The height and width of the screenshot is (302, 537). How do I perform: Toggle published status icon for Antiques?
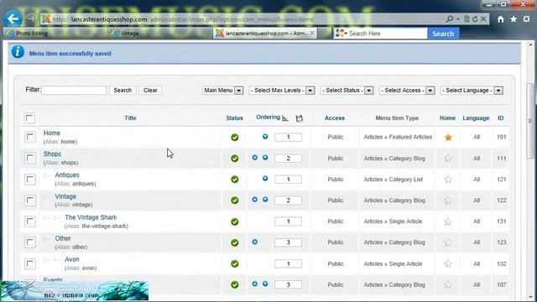pos(235,180)
